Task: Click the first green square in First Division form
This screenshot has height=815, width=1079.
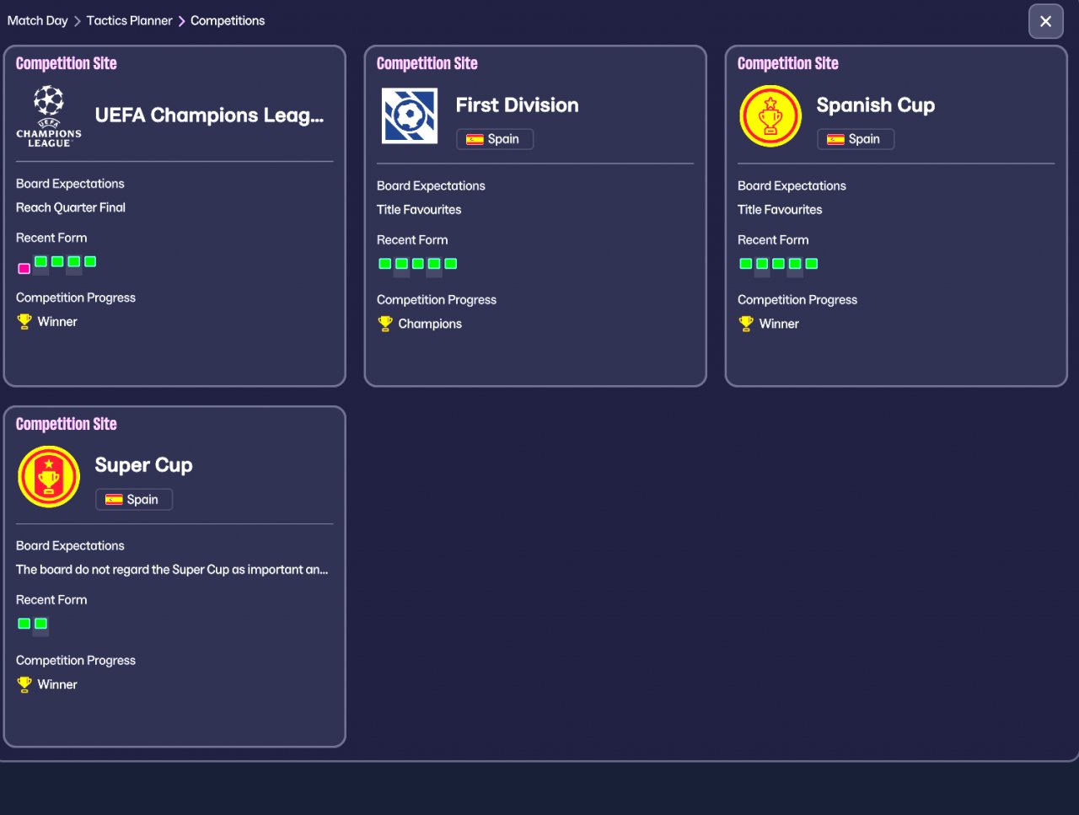Action: click(x=385, y=264)
